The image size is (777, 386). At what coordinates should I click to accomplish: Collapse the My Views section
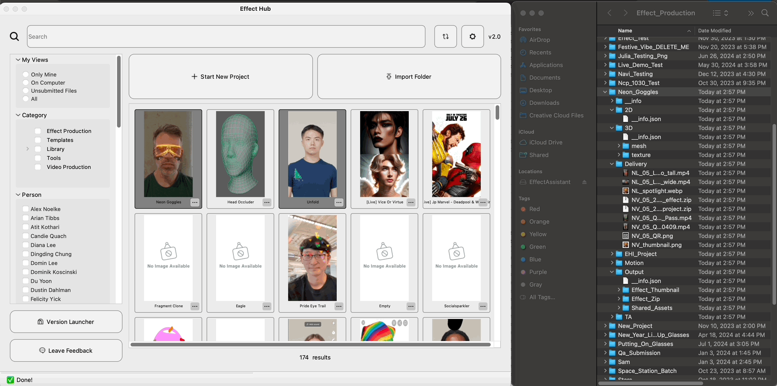[18, 59]
